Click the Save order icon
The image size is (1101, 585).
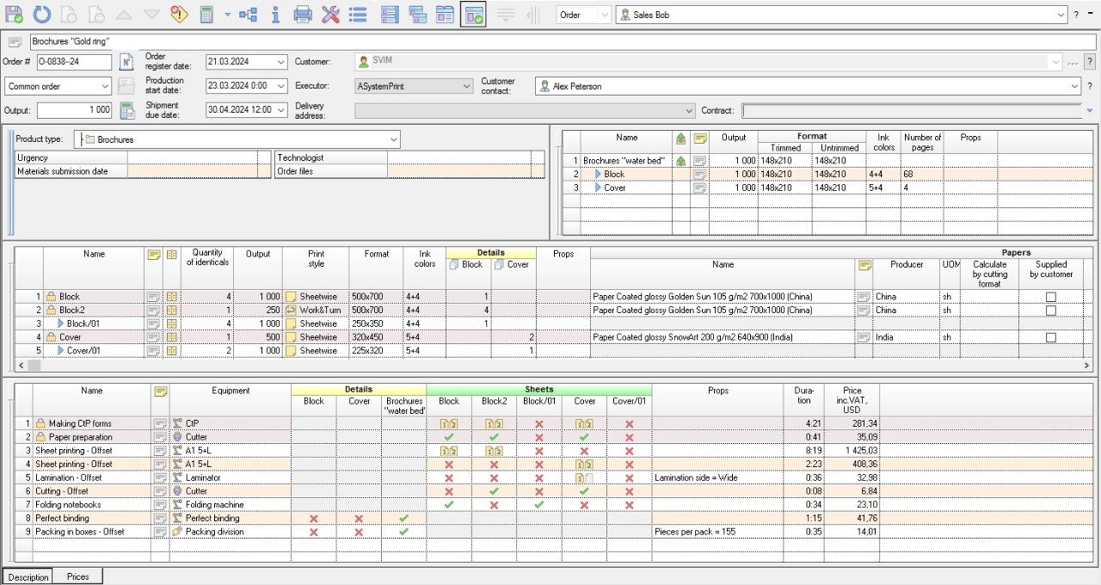(15, 15)
